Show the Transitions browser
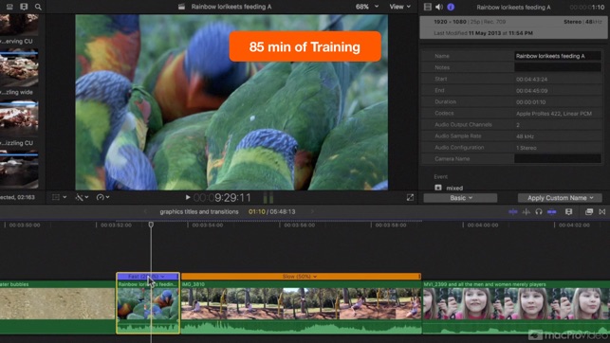 (x=602, y=211)
